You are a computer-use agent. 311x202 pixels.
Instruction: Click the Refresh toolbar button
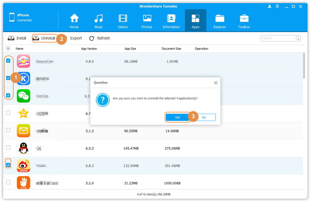pyautogui.click(x=100, y=38)
